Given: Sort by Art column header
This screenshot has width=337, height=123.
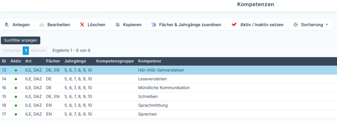Looking at the screenshot, I should point(28,61).
